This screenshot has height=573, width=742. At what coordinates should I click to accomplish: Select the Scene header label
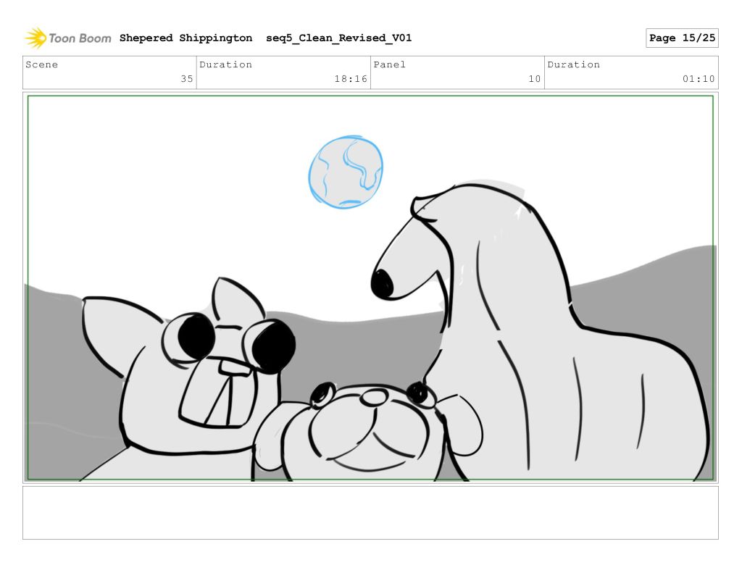(x=42, y=64)
